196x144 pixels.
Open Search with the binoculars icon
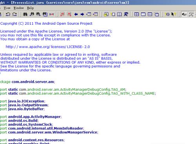[x=25, y=14]
